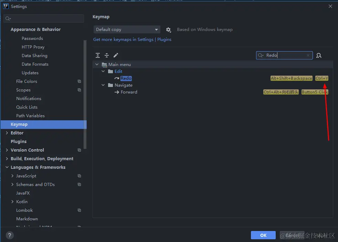
Task: Click the project-level icon beside Version Control
Action: coord(79,150)
